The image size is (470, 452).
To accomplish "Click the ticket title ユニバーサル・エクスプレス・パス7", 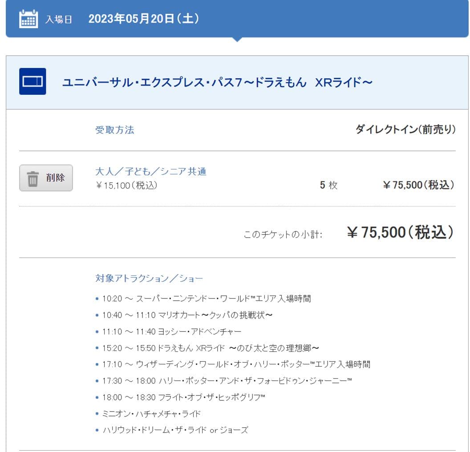I will pyautogui.click(x=217, y=82).
